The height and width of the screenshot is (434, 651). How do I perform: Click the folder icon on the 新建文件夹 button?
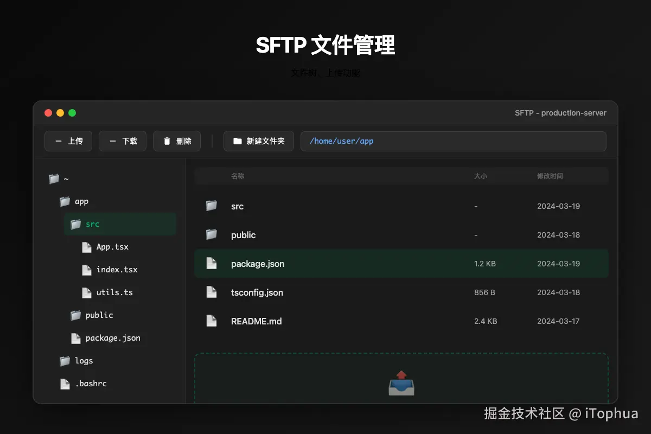pos(238,141)
